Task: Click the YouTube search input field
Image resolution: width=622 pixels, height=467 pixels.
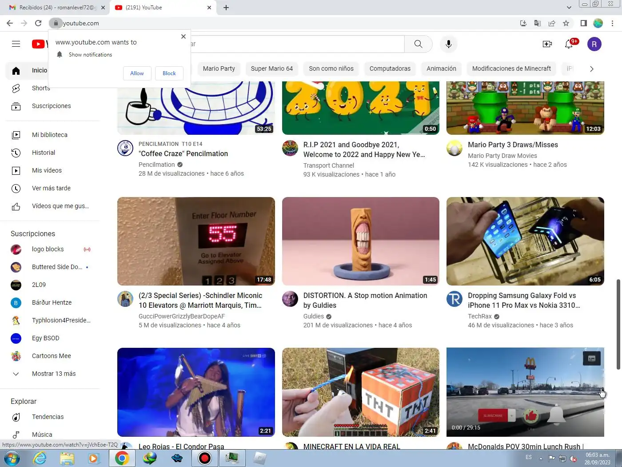Action: click(x=298, y=44)
